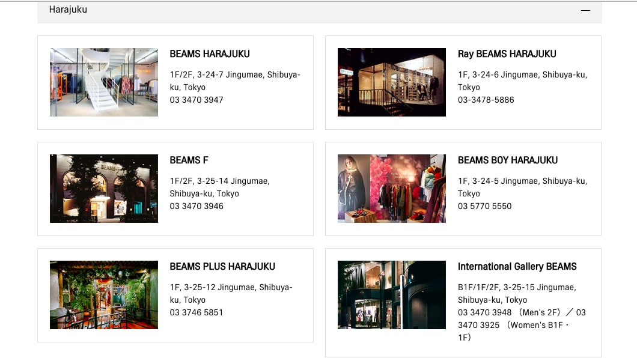
Task: Click the Harajuku section header label
Action: tap(68, 10)
